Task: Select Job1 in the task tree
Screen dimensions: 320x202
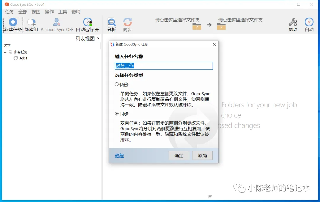Action: tap(23, 58)
